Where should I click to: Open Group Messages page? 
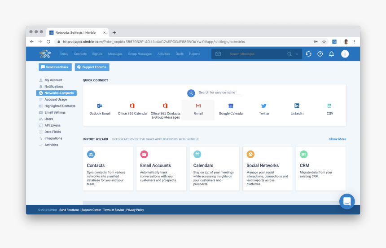[140, 54]
